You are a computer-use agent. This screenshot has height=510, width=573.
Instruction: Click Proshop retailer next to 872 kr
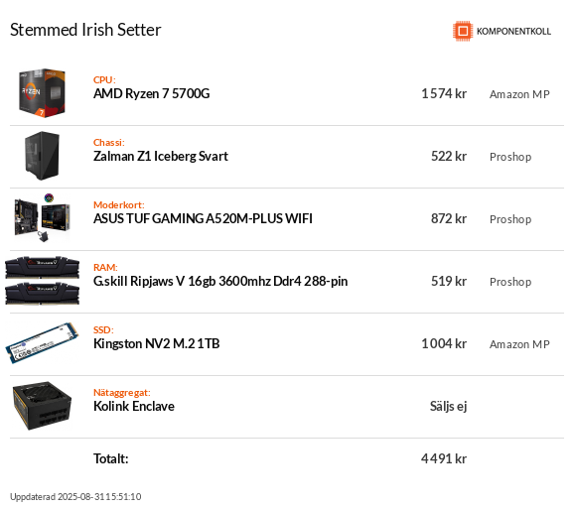point(510,219)
